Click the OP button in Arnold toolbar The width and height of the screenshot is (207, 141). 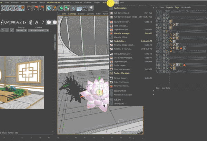7,22
